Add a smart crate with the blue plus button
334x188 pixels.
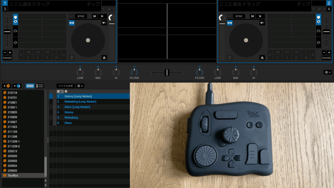coord(17,86)
